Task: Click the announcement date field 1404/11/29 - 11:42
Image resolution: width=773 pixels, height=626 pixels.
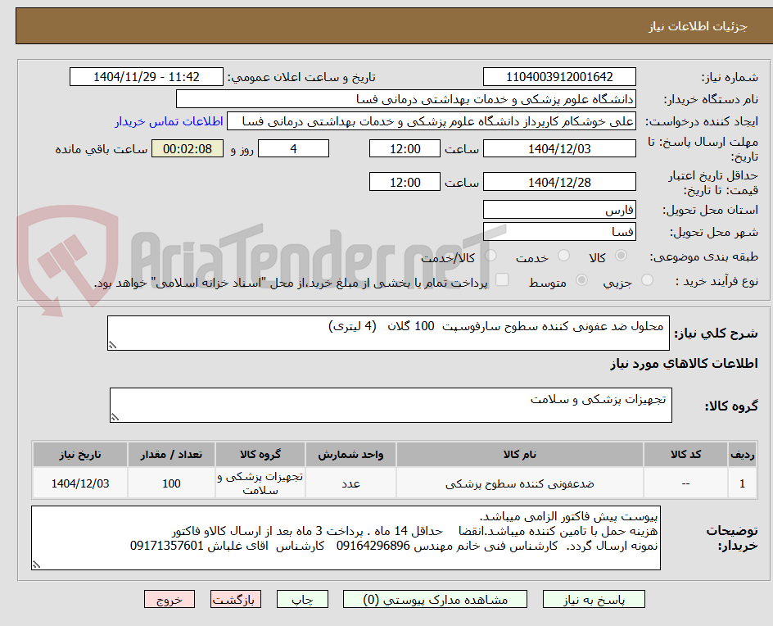Action: tap(147, 77)
